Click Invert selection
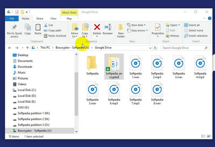 196,36
